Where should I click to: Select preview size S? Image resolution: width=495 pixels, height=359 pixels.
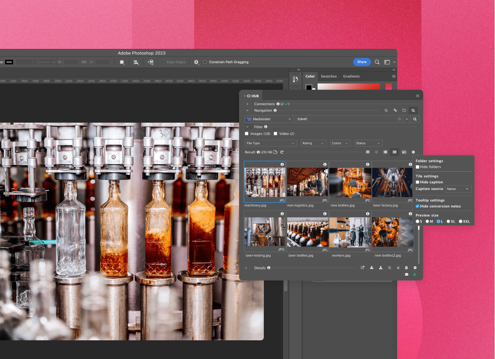(x=417, y=221)
